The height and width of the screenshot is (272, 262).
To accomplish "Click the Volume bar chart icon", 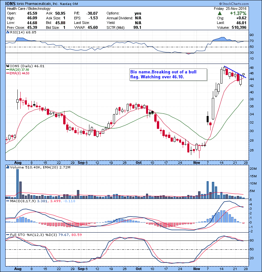I will (8, 167).
